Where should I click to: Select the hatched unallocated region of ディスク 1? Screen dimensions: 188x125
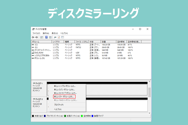click(117, 90)
